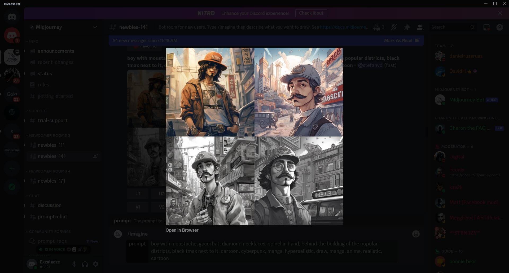This screenshot has width=509, height=273.
Task: Click the Open in Browser link
Action: pos(182,230)
